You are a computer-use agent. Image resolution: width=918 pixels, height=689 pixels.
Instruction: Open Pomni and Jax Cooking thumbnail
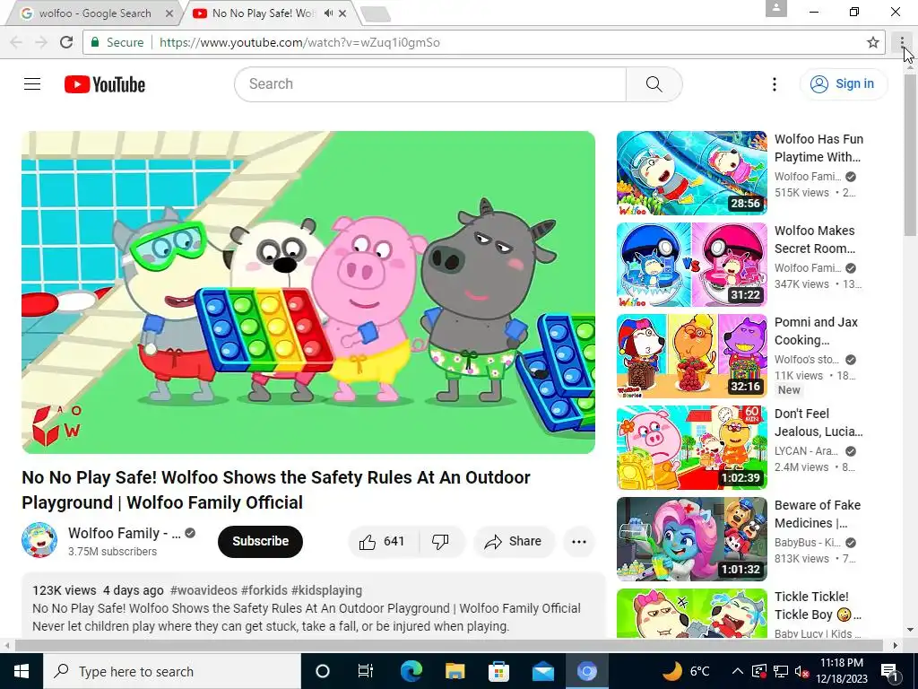(691, 356)
